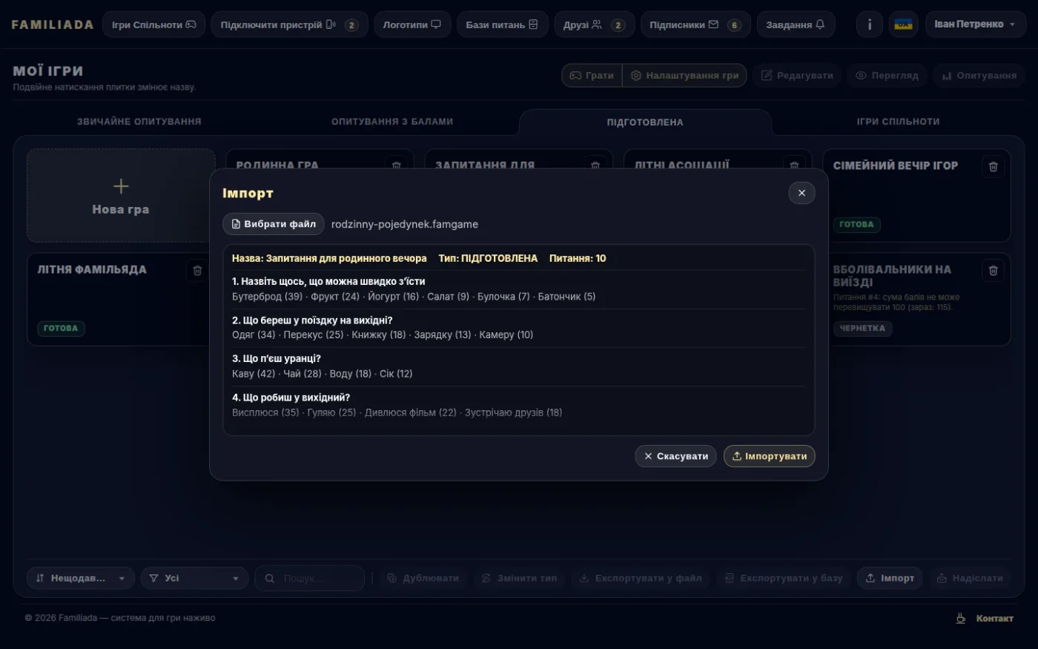The width and height of the screenshot is (1038, 649).
Task: Open Ігри Спільноти in top navigation
Action: point(154,24)
